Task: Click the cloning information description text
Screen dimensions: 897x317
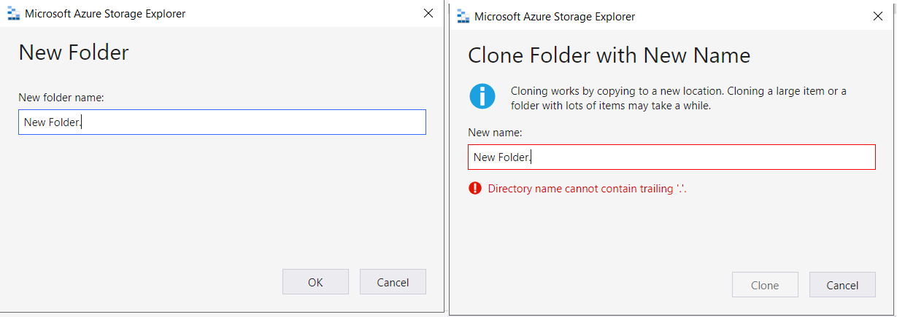Action: [x=678, y=98]
